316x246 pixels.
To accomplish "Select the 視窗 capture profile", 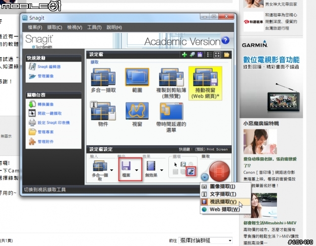I will 137,114.
